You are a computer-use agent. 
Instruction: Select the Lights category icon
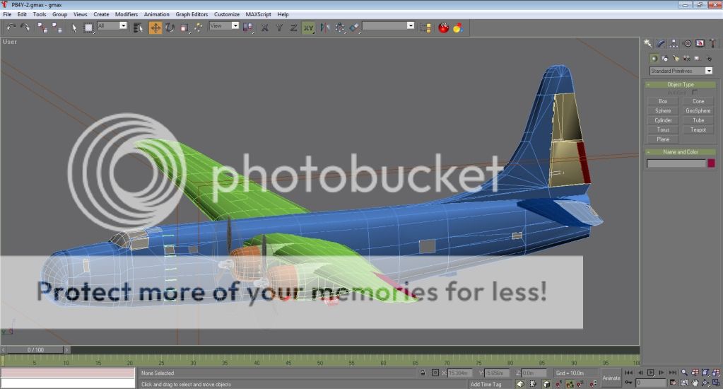coord(676,58)
